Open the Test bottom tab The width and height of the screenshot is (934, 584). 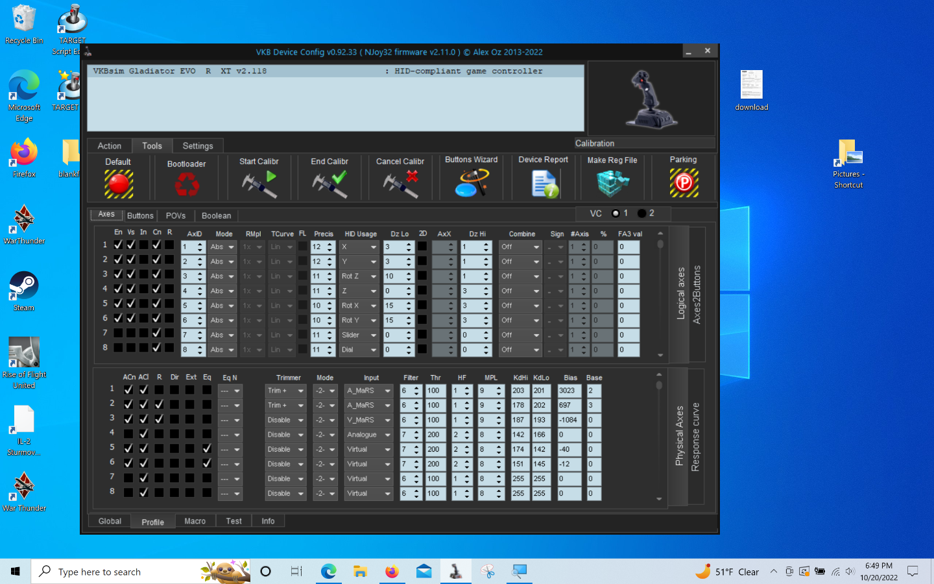[x=234, y=521]
